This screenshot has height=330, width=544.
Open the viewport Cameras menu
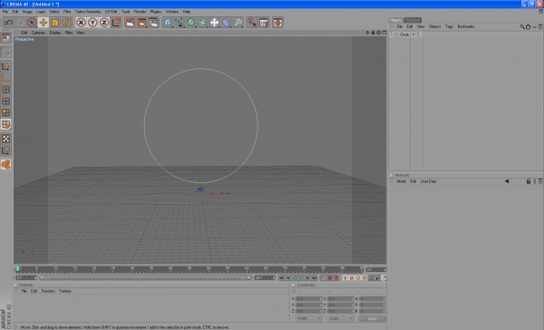click(38, 33)
